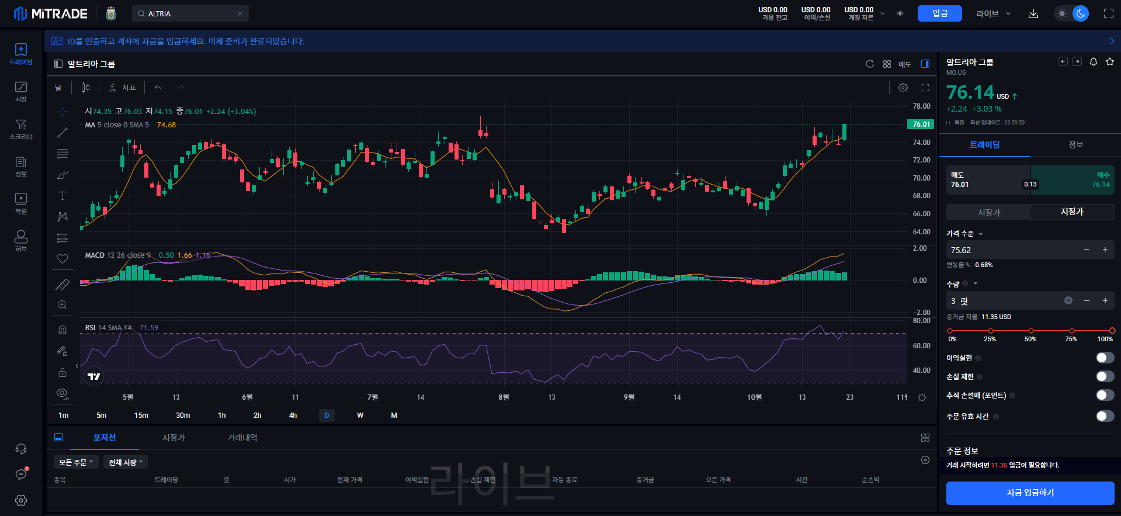Toggle take profit (이익실현) switch
The height and width of the screenshot is (516, 1121).
tap(1105, 358)
